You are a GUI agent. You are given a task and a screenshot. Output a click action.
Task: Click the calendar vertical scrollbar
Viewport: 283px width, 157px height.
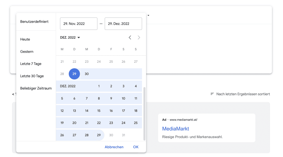coord(144,113)
